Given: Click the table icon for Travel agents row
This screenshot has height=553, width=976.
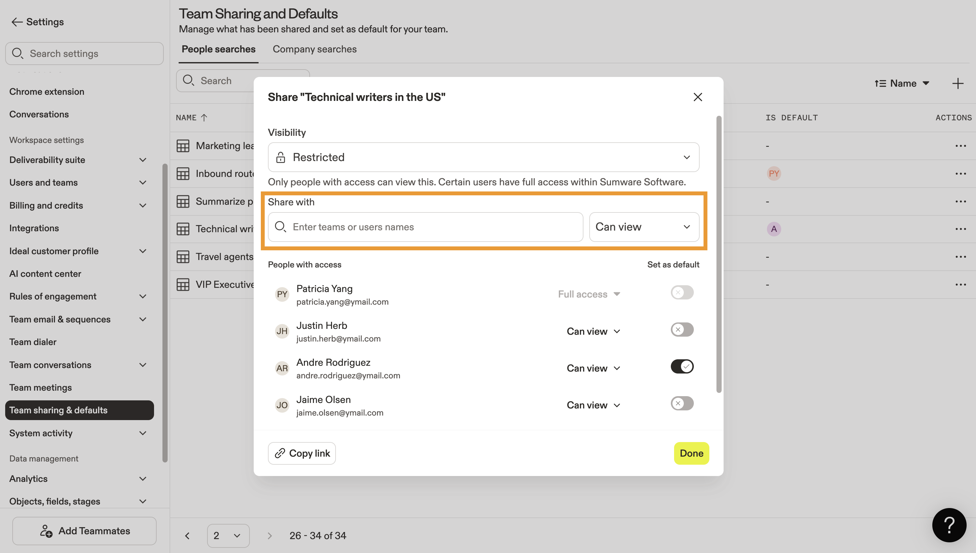Looking at the screenshot, I should [x=183, y=257].
